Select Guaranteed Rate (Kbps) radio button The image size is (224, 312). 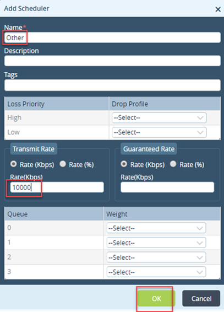pyautogui.click(x=124, y=164)
